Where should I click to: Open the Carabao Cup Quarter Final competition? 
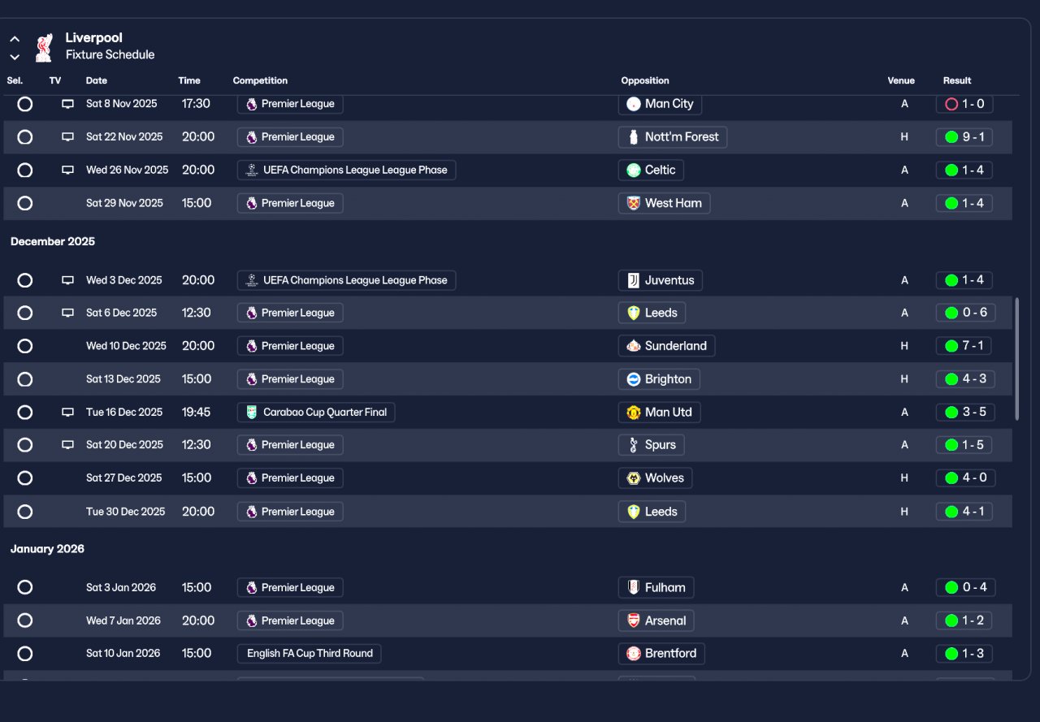316,413
